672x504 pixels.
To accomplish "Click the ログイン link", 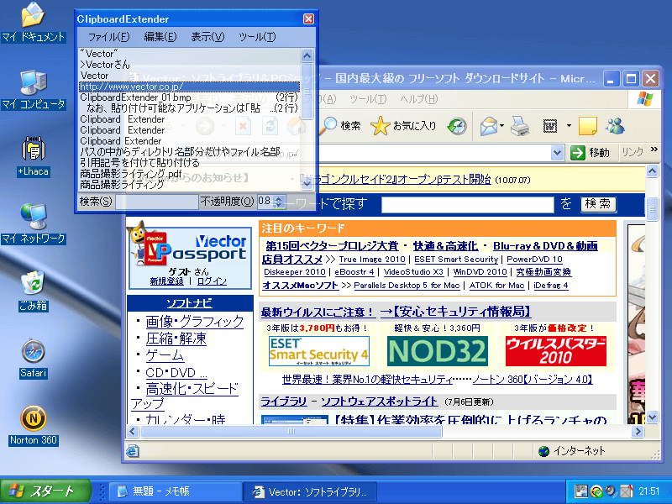I will [x=212, y=281].
